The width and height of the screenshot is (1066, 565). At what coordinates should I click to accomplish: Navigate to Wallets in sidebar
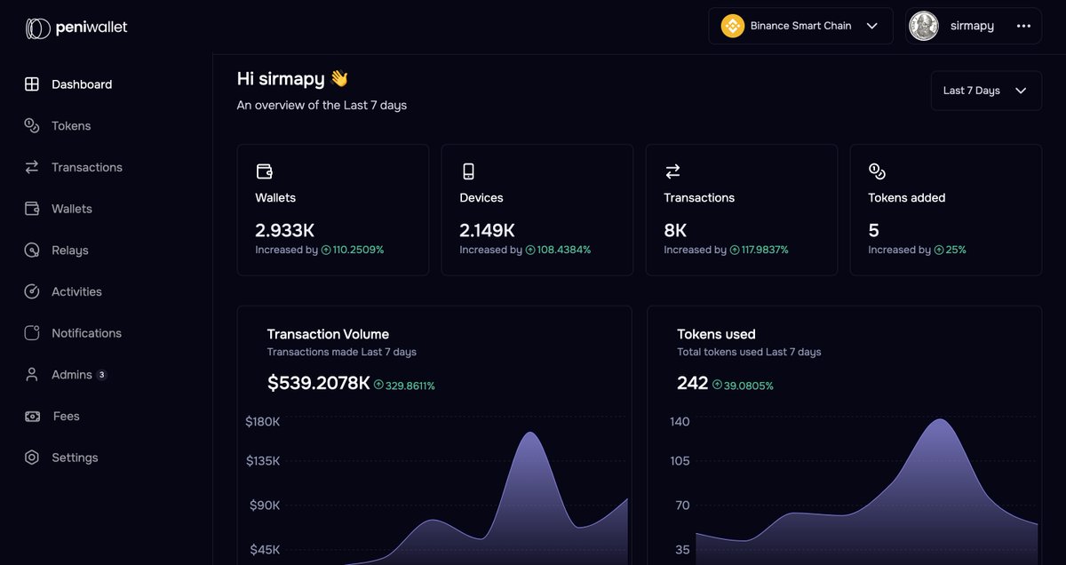(x=72, y=209)
